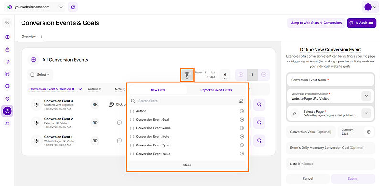This screenshot has width=380, height=186.
Task: Click arrow icon next to Conversion Event Goal
Action: [242, 120]
